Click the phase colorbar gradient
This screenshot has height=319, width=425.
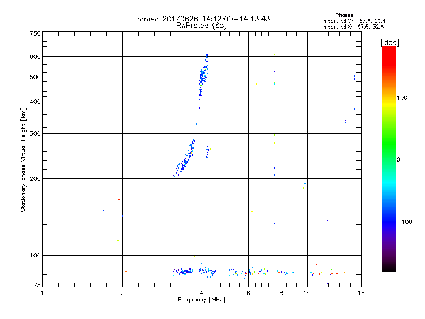click(389, 158)
